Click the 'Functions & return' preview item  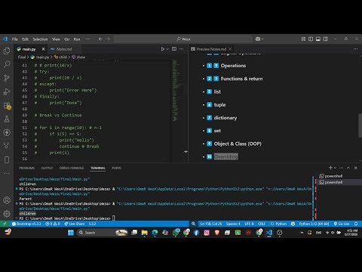(241, 79)
